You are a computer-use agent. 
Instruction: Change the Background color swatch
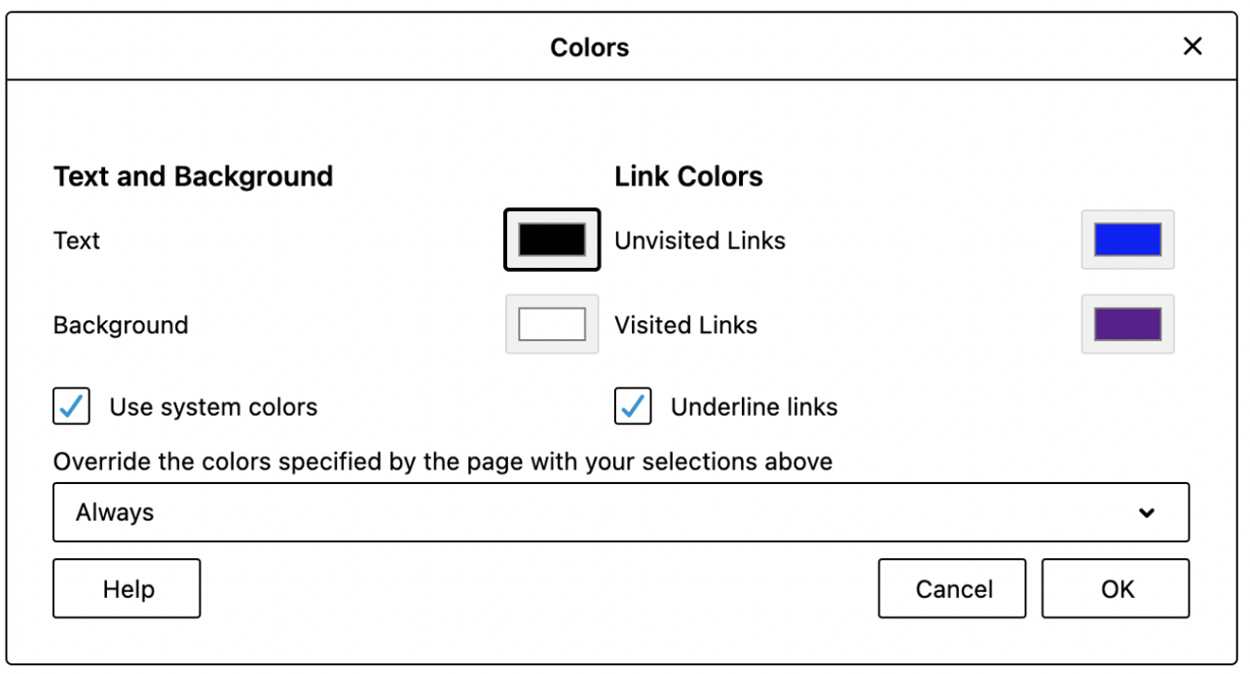coord(551,324)
